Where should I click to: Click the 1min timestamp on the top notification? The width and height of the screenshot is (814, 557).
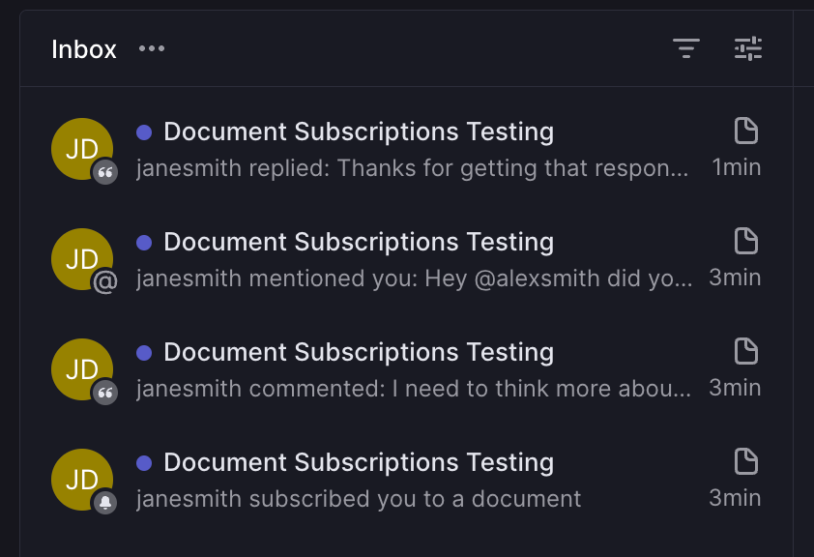736,166
